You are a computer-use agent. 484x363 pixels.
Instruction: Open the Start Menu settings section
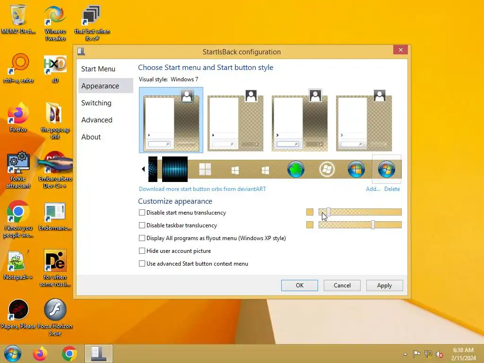point(98,69)
